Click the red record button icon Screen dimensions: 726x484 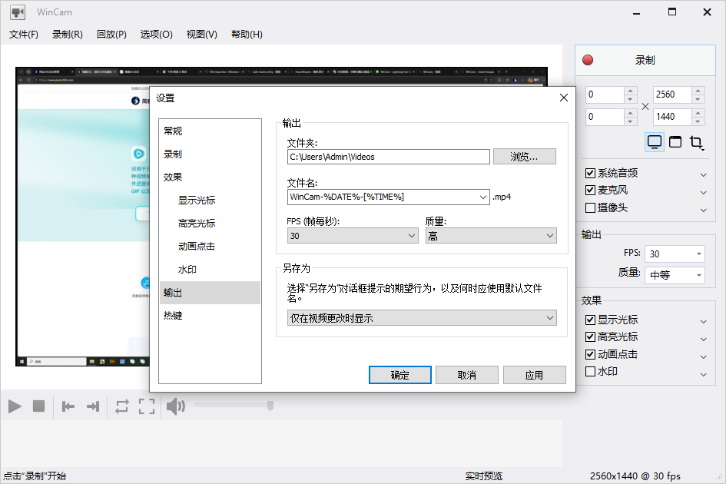pos(588,60)
